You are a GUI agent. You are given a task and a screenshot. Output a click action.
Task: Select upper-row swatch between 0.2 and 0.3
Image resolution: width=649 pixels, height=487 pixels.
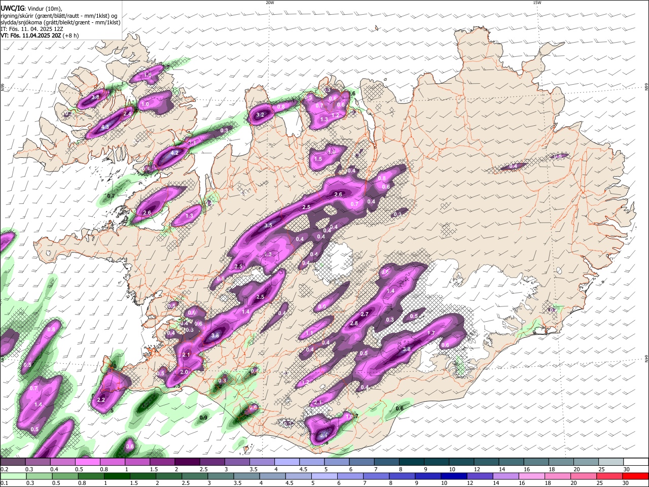[12, 462]
